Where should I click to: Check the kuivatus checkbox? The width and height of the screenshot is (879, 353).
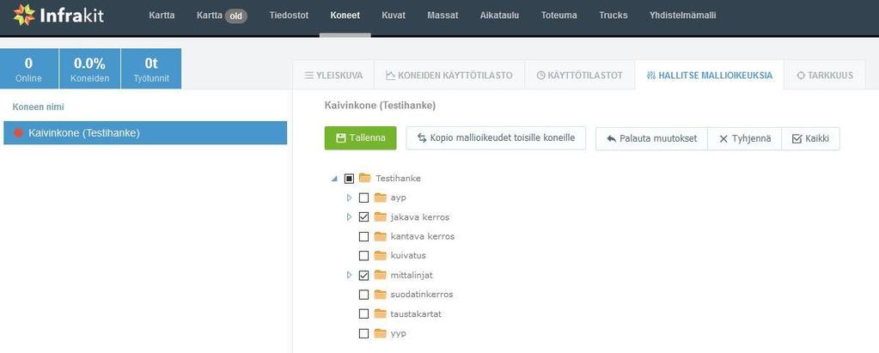click(x=363, y=255)
